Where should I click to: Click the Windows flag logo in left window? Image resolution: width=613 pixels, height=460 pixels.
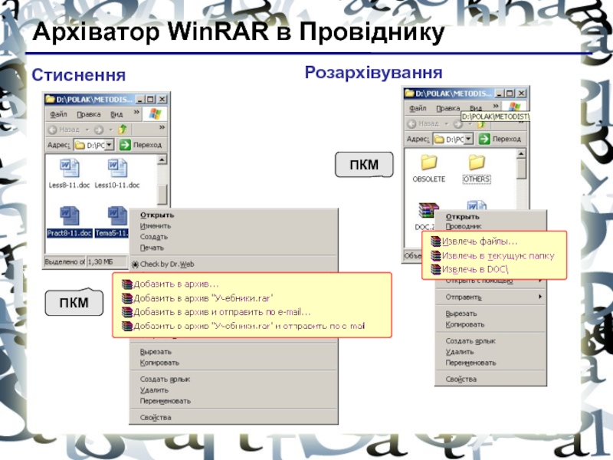156,113
